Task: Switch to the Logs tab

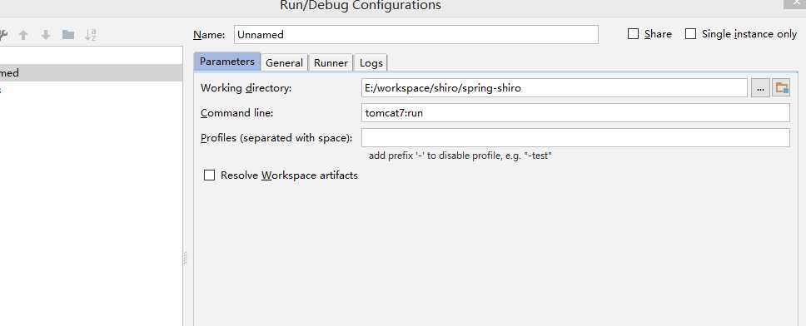Action: 371,62
